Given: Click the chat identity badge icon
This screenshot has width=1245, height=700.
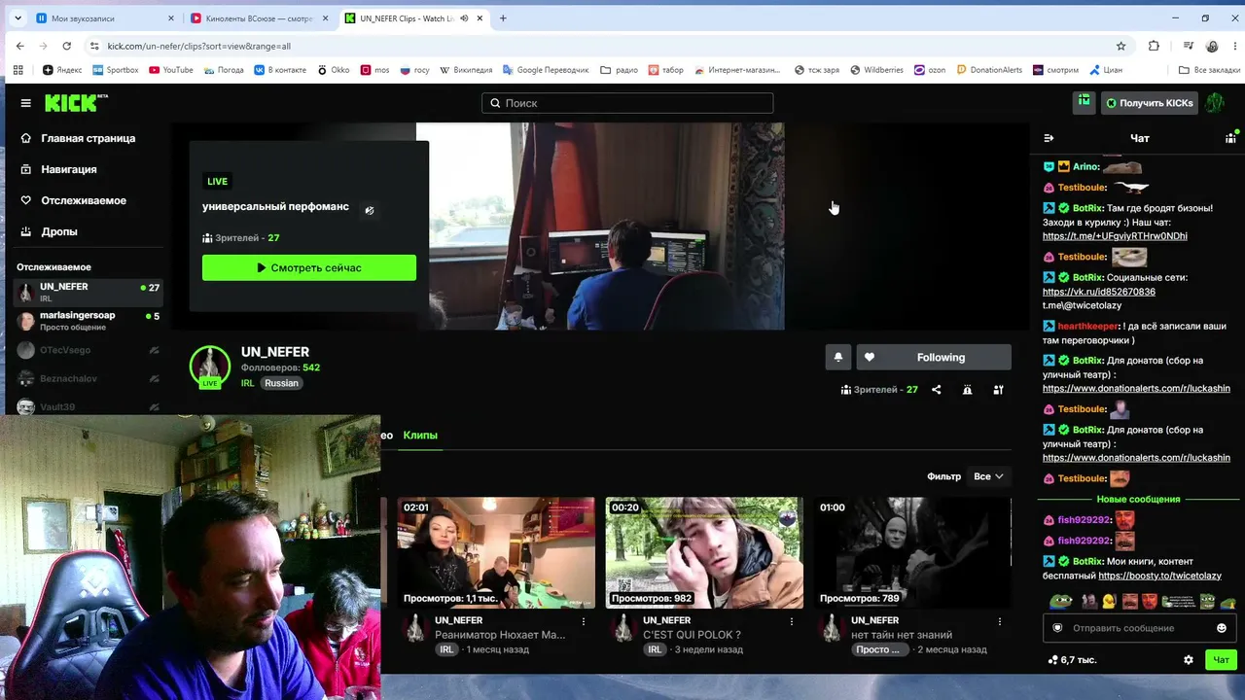Looking at the screenshot, I should tap(1057, 628).
